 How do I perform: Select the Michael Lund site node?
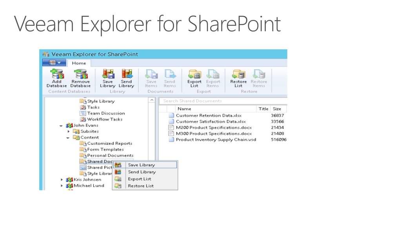click(85, 185)
